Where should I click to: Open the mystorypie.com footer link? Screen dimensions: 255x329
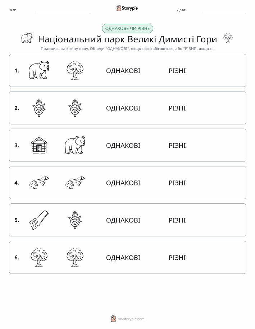click(131, 319)
